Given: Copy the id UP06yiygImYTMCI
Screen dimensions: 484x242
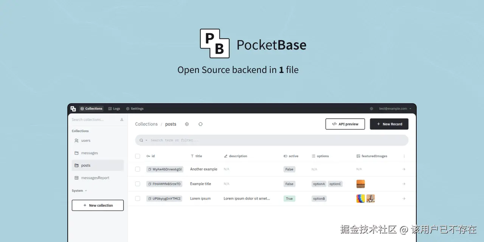Looking at the screenshot, I should [150, 199].
